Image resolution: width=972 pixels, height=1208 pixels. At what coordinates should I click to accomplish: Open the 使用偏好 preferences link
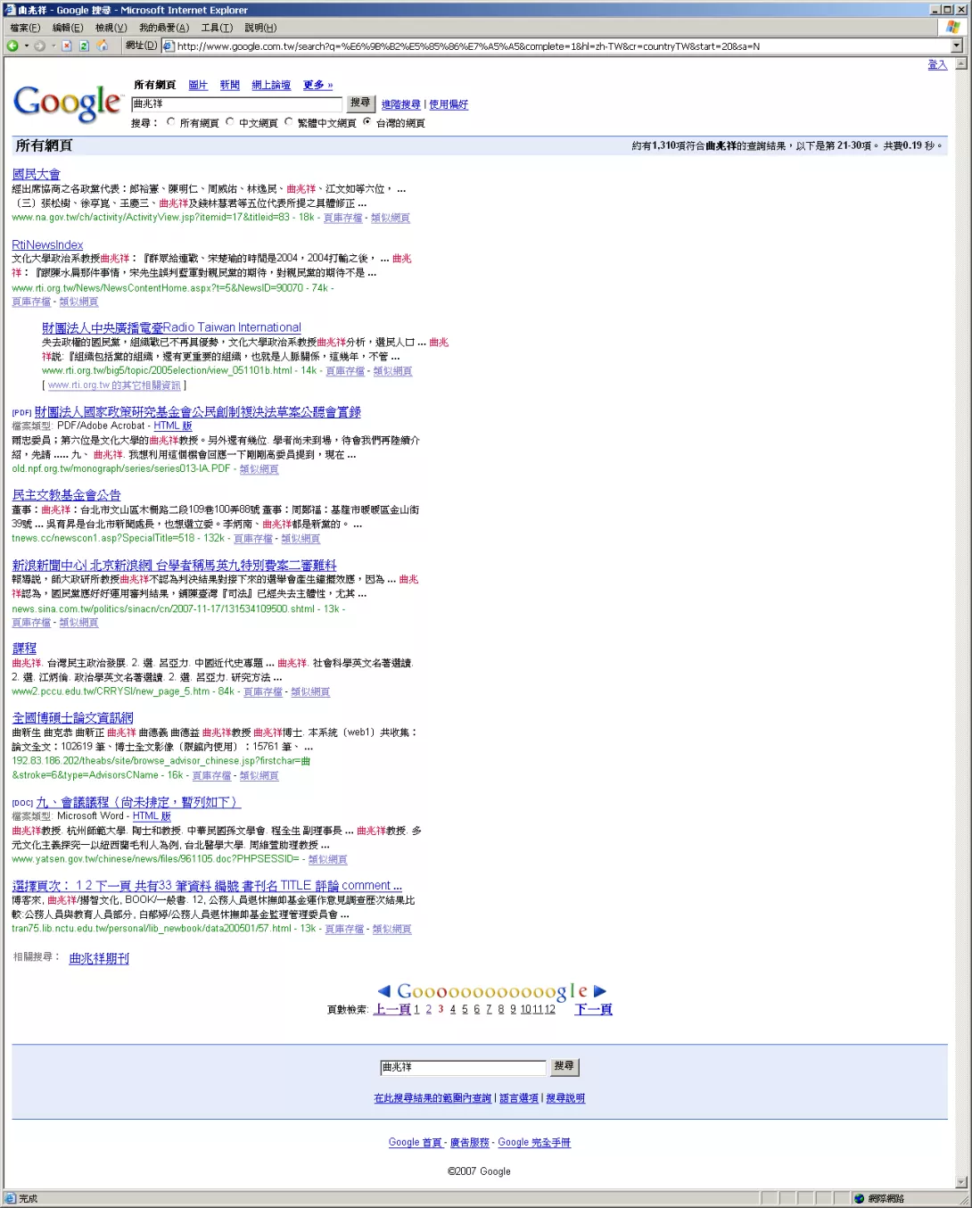click(x=449, y=104)
